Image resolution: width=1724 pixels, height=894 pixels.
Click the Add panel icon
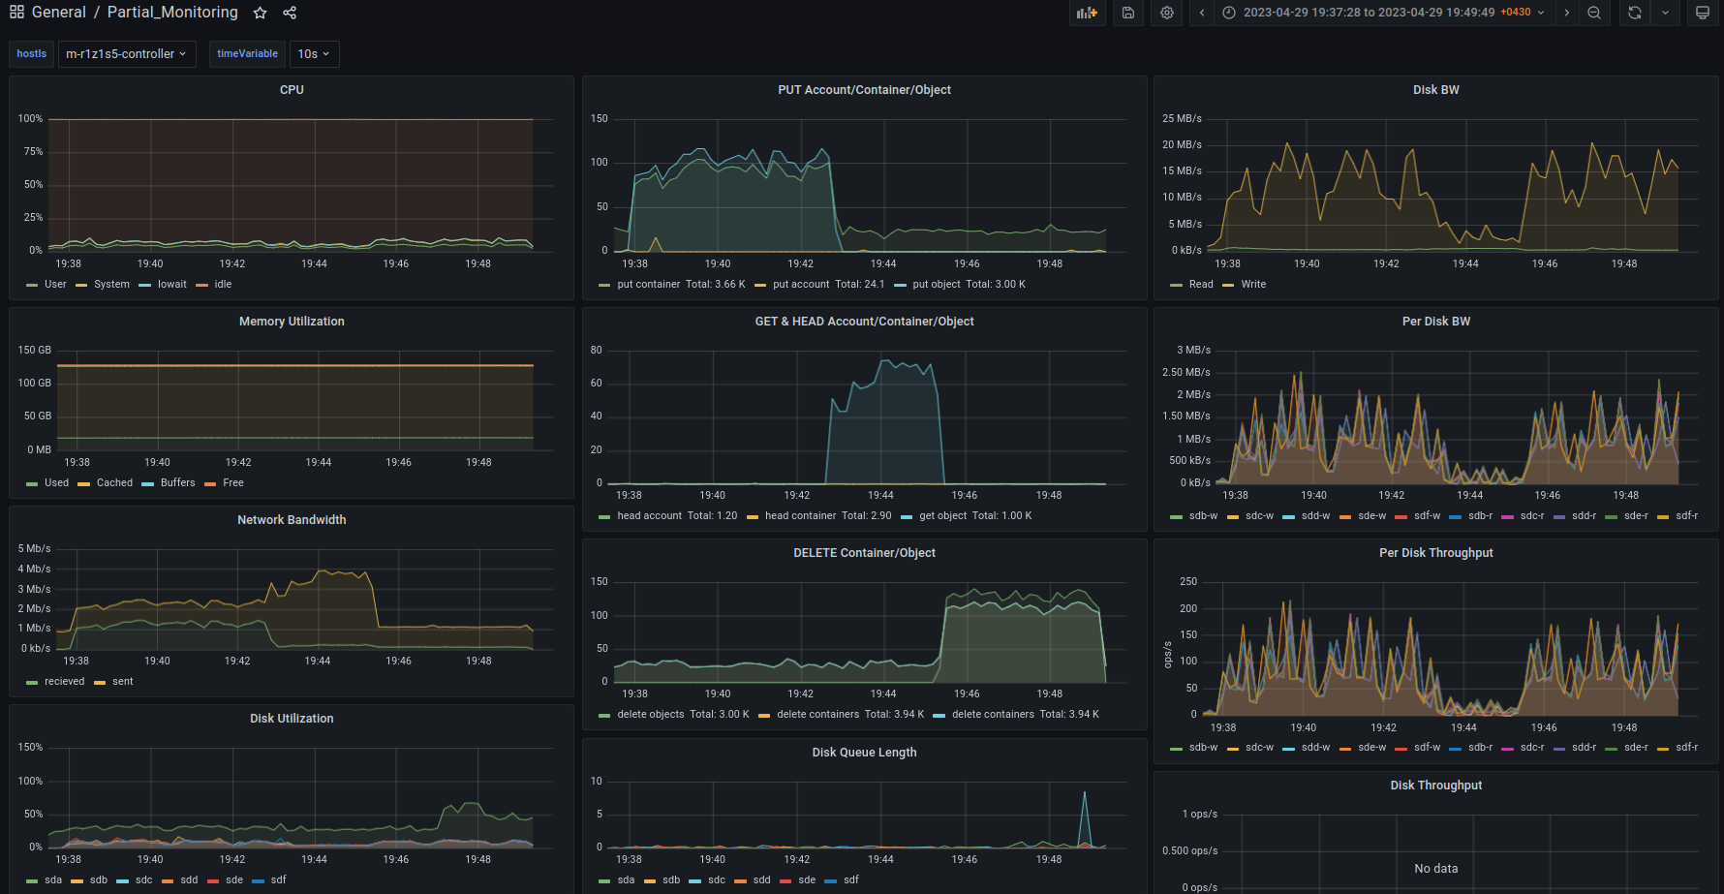[1087, 13]
